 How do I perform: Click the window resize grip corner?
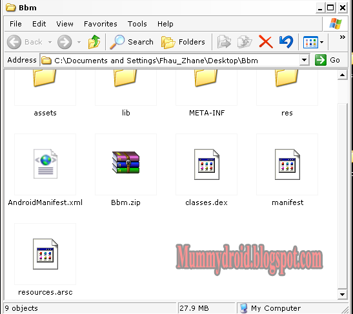point(345,310)
